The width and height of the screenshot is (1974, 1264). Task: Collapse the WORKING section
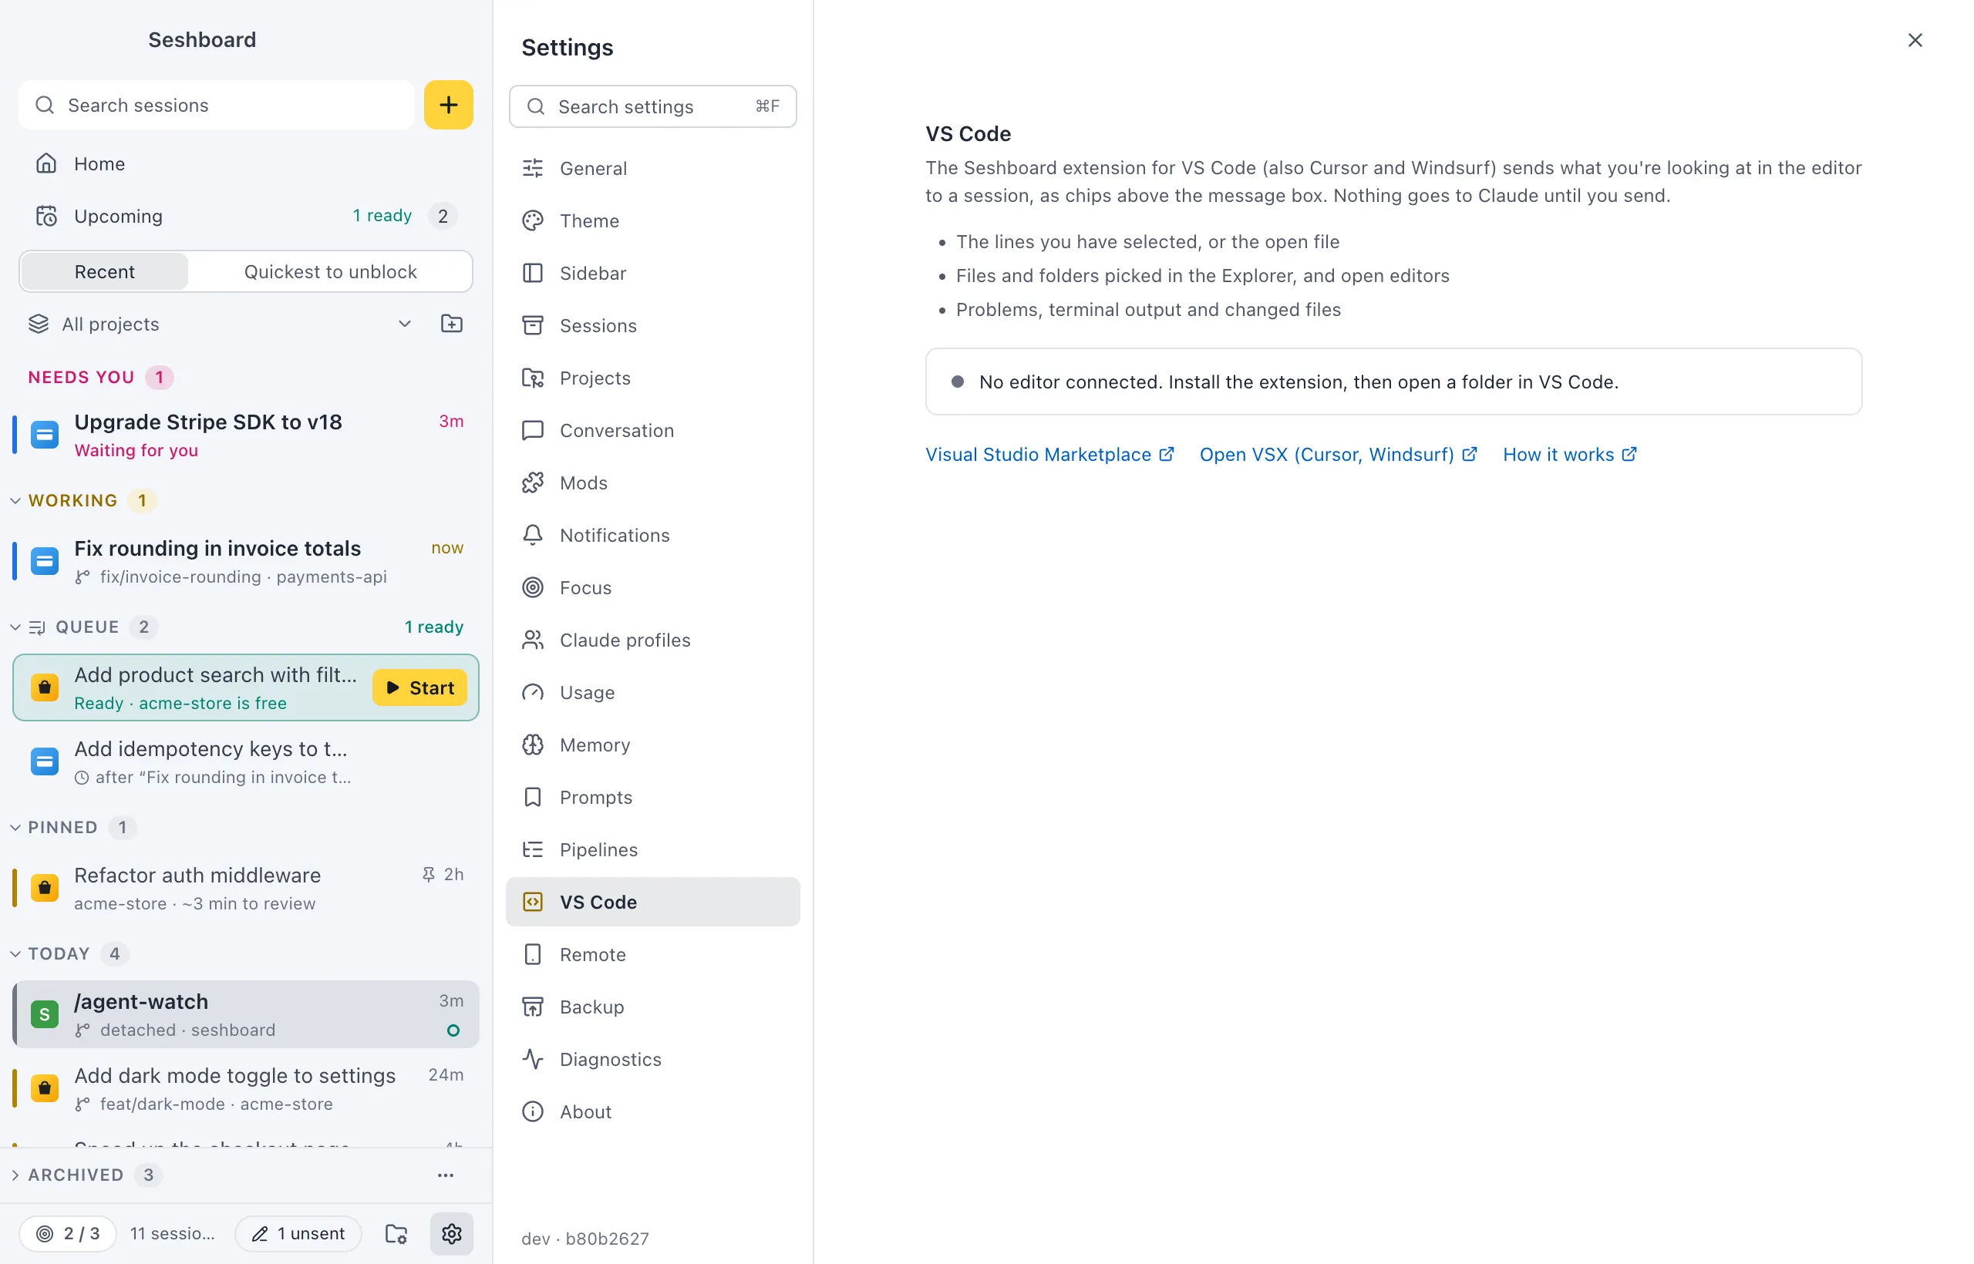pyautogui.click(x=15, y=501)
